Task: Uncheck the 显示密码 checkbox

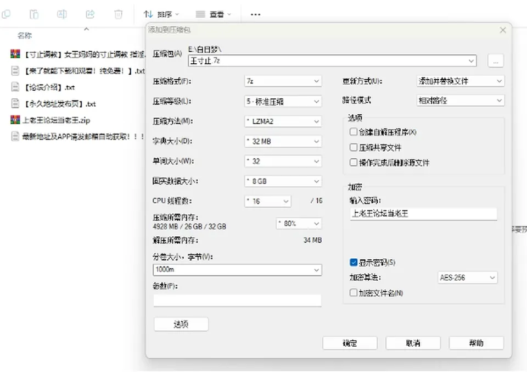Action: point(353,262)
